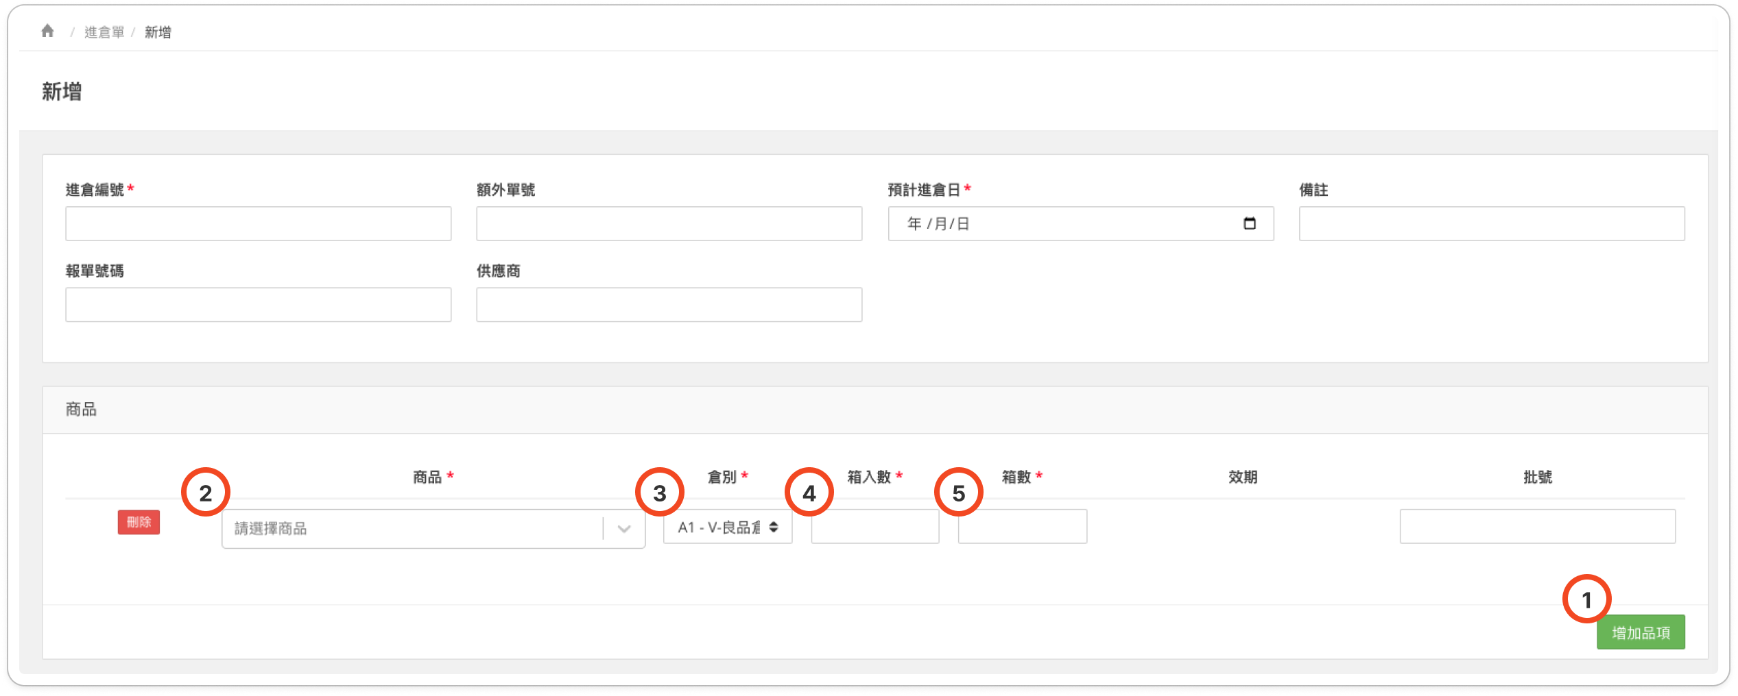Viewport: 1738px width, 696px height.
Task: Click the red 刪除 button
Action: (x=139, y=522)
